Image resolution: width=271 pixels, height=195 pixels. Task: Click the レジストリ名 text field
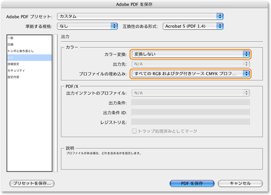(190, 122)
